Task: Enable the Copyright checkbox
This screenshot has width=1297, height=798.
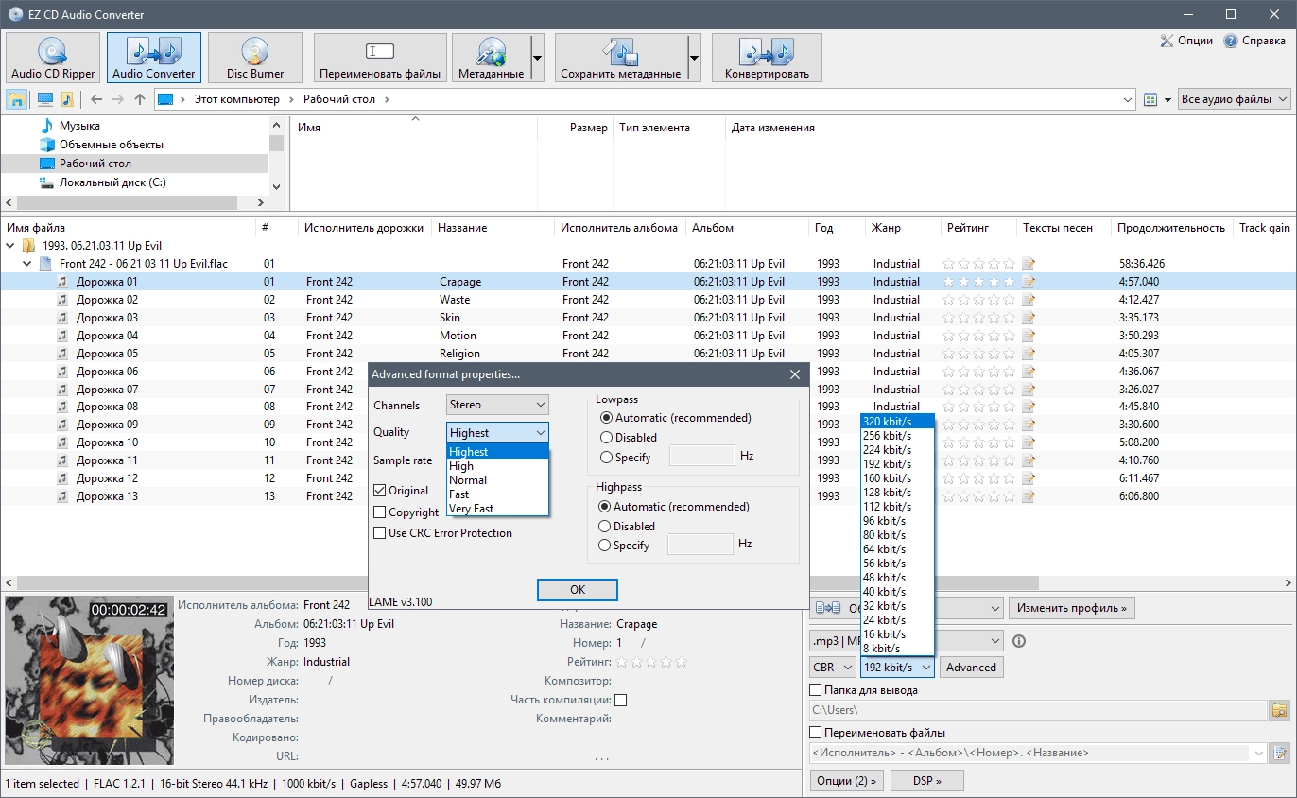Action: point(380,512)
